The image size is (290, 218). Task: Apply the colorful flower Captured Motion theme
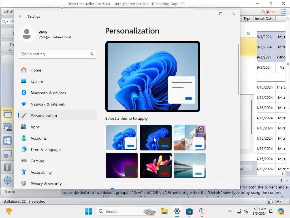(156, 165)
